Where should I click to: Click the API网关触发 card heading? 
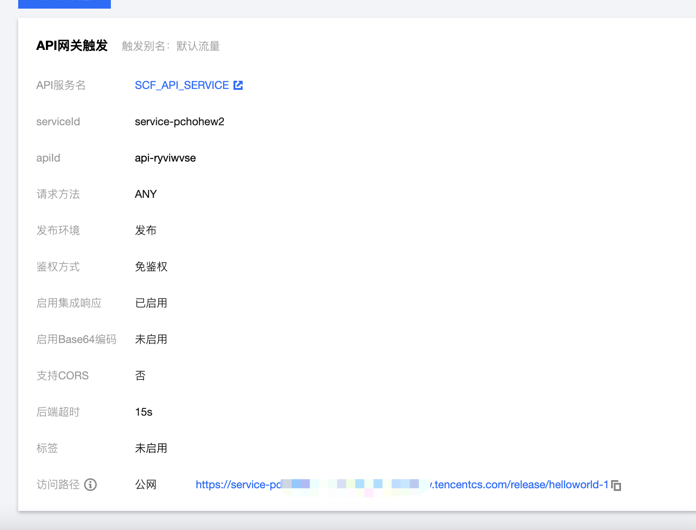[72, 46]
